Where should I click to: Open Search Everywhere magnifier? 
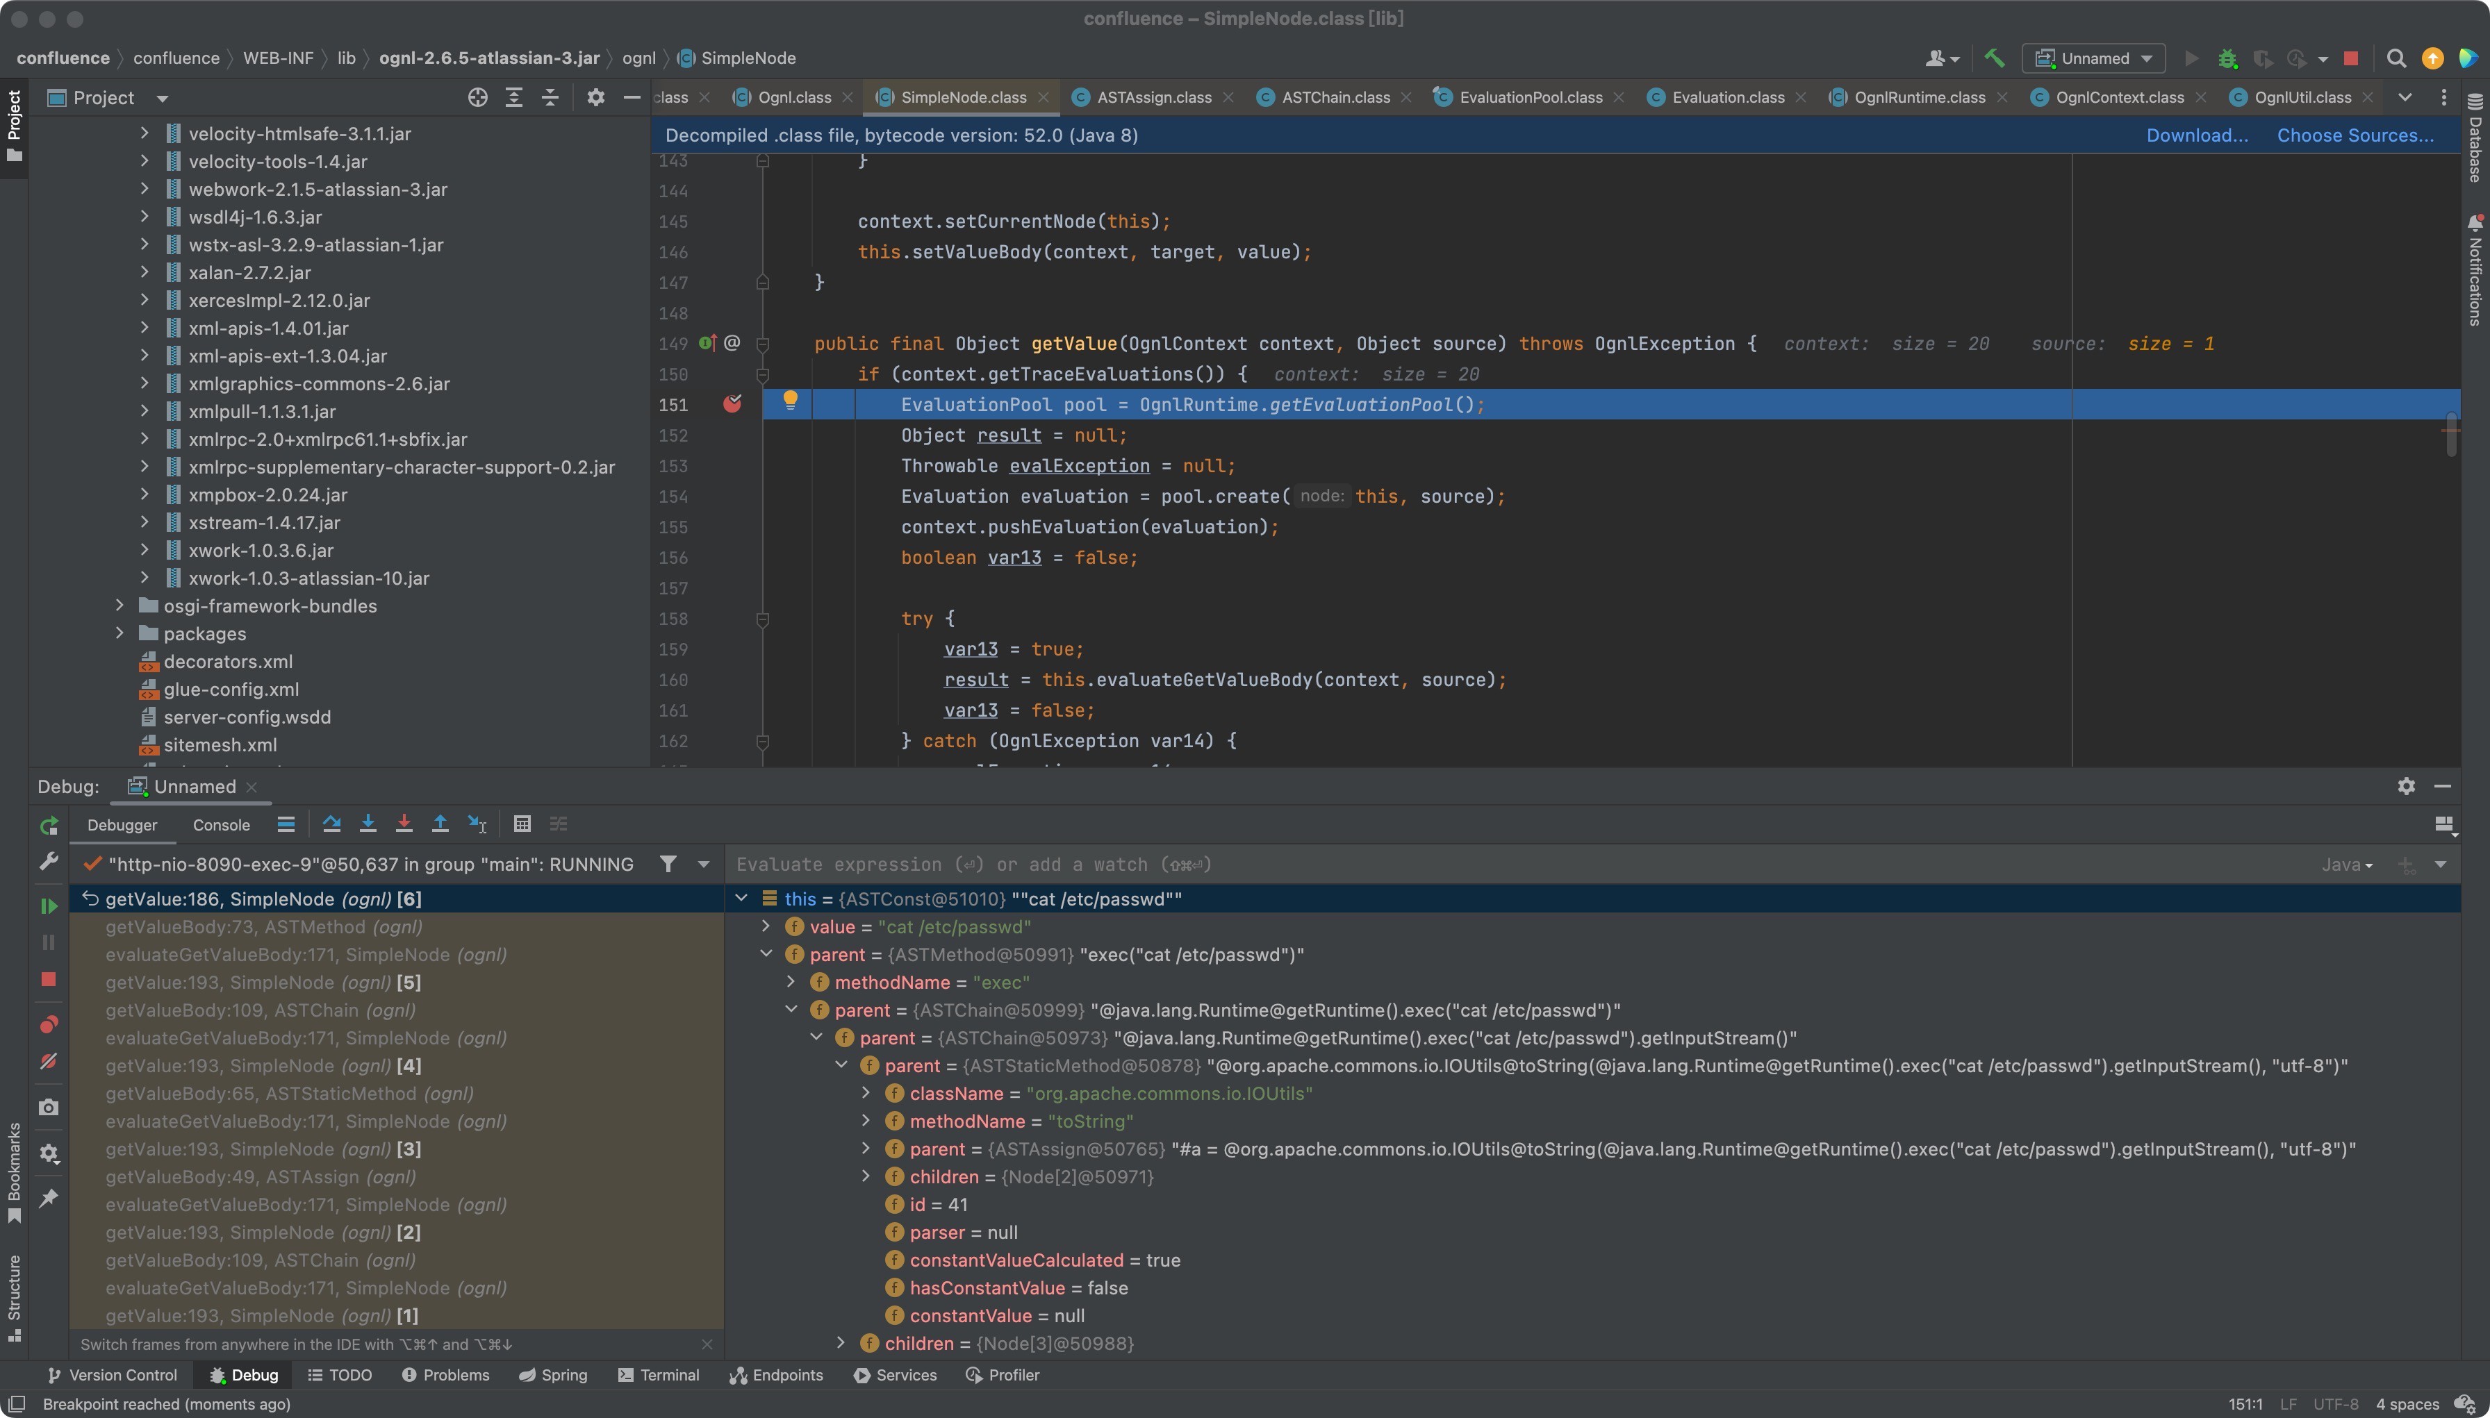pos(2396,58)
